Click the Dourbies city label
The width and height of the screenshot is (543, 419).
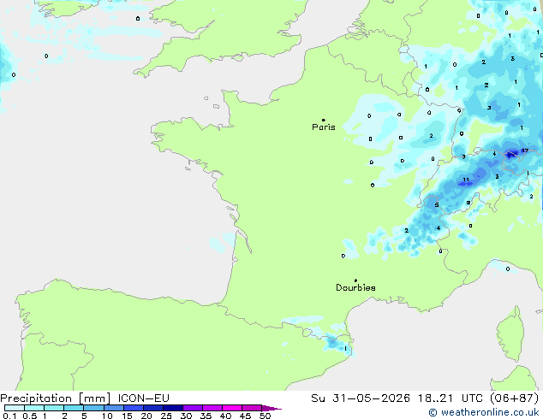point(355,287)
